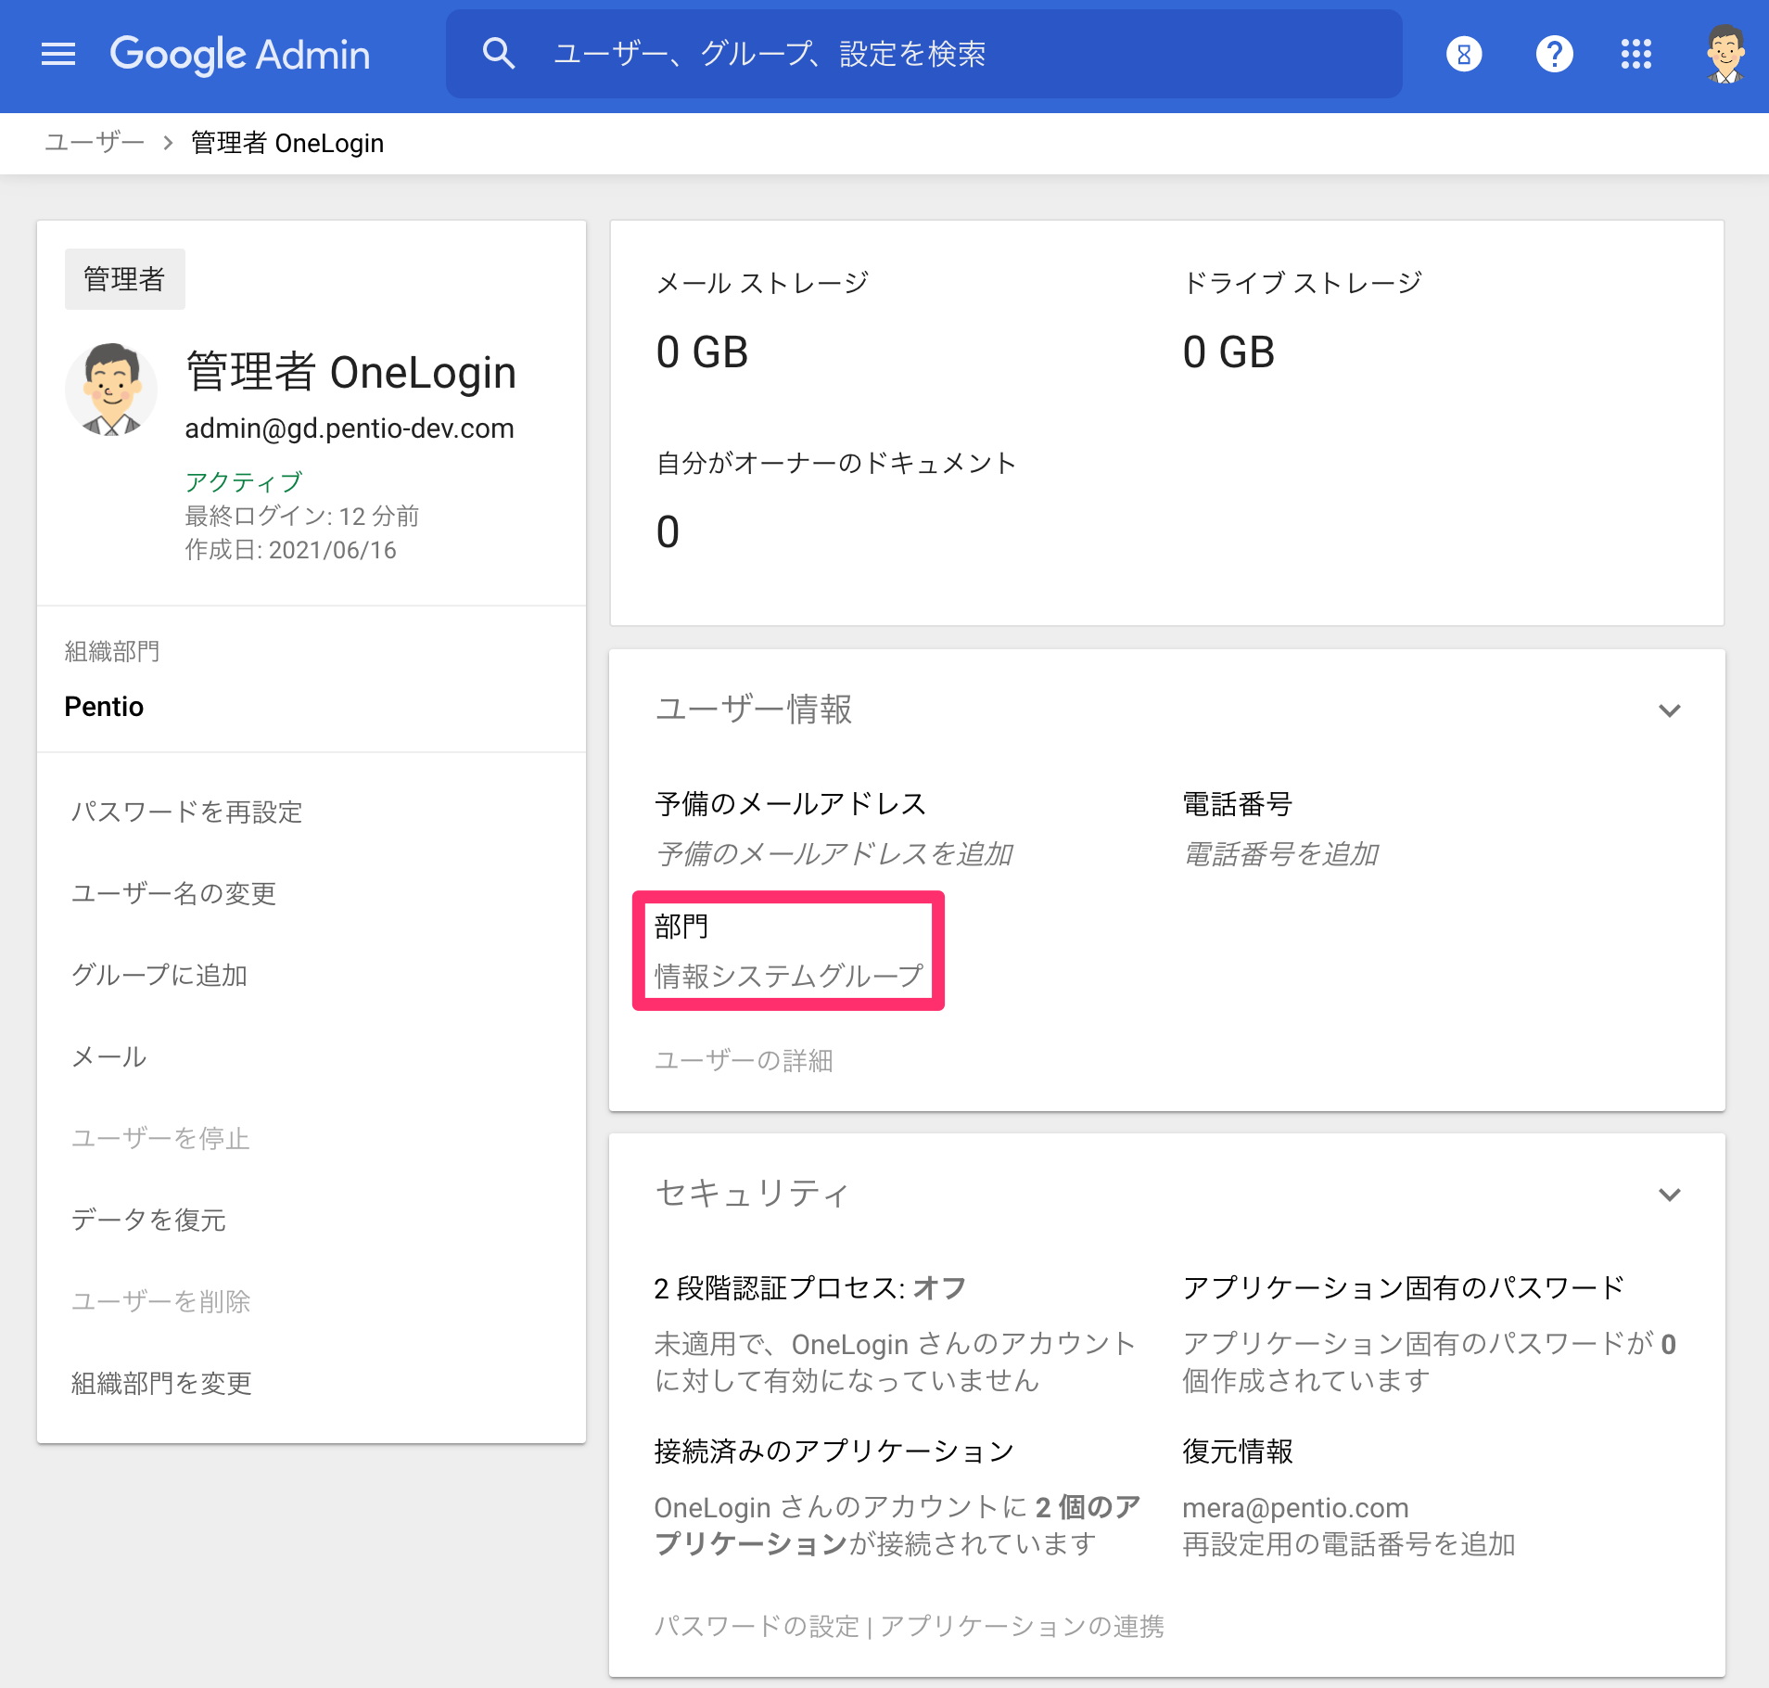
Task: Click the 管理者 OneLogin name heading
Action: point(351,372)
